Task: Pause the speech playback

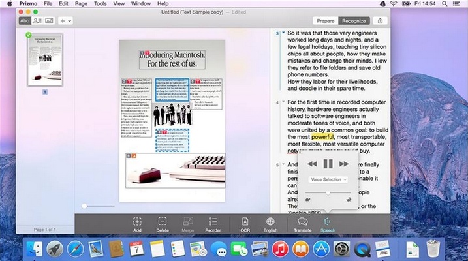Action: (x=328, y=164)
